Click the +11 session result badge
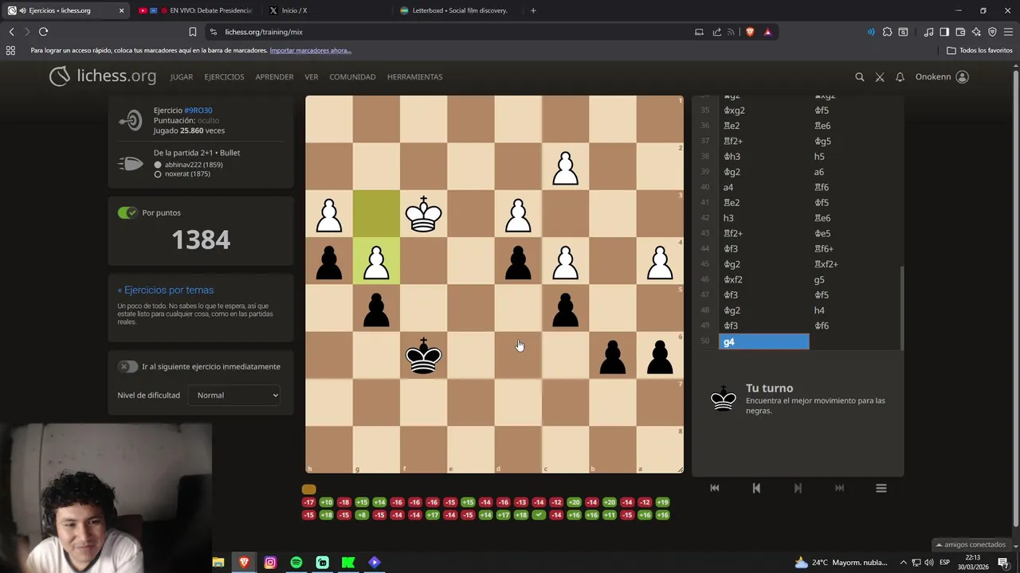The height and width of the screenshot is (573, 1020). point(610,515)
